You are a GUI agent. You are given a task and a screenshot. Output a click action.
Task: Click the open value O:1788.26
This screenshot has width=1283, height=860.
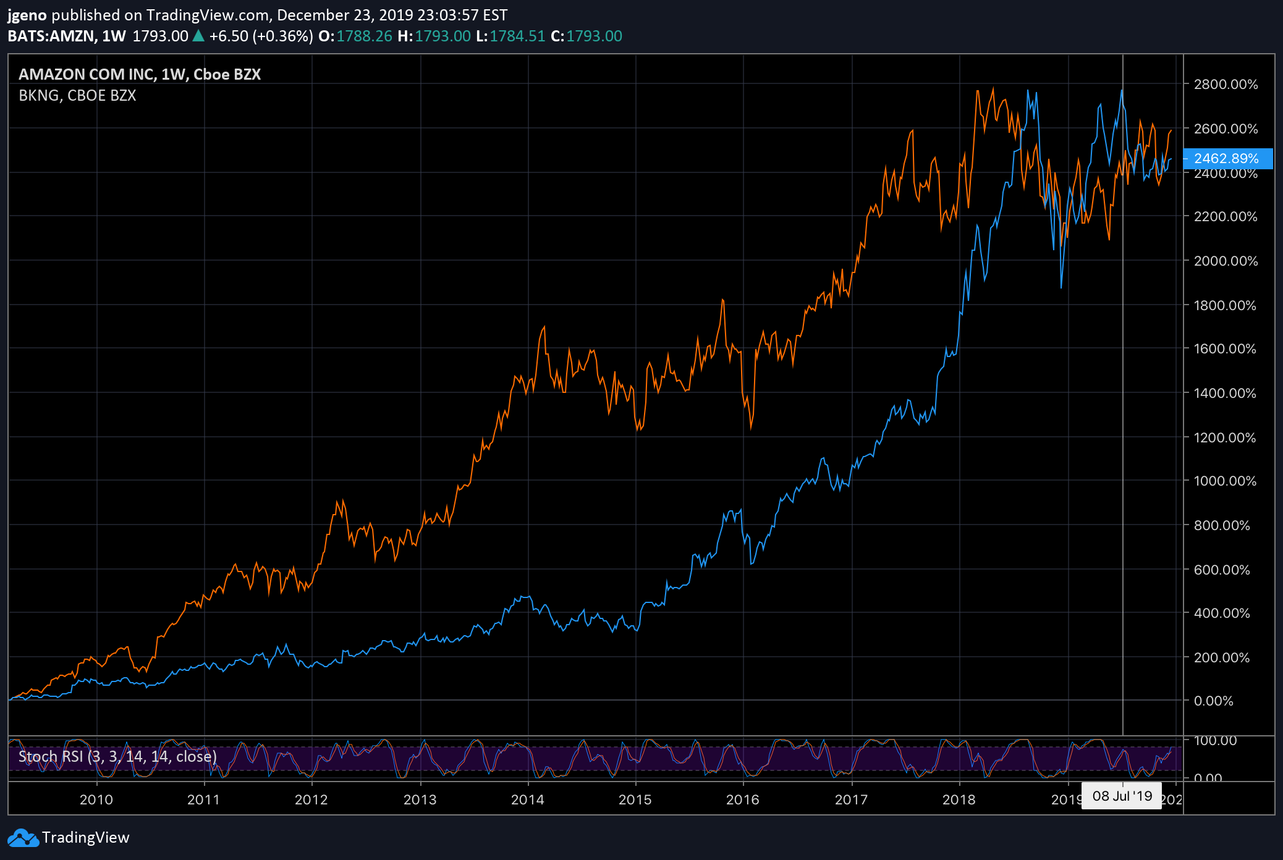tap(355, 36)
